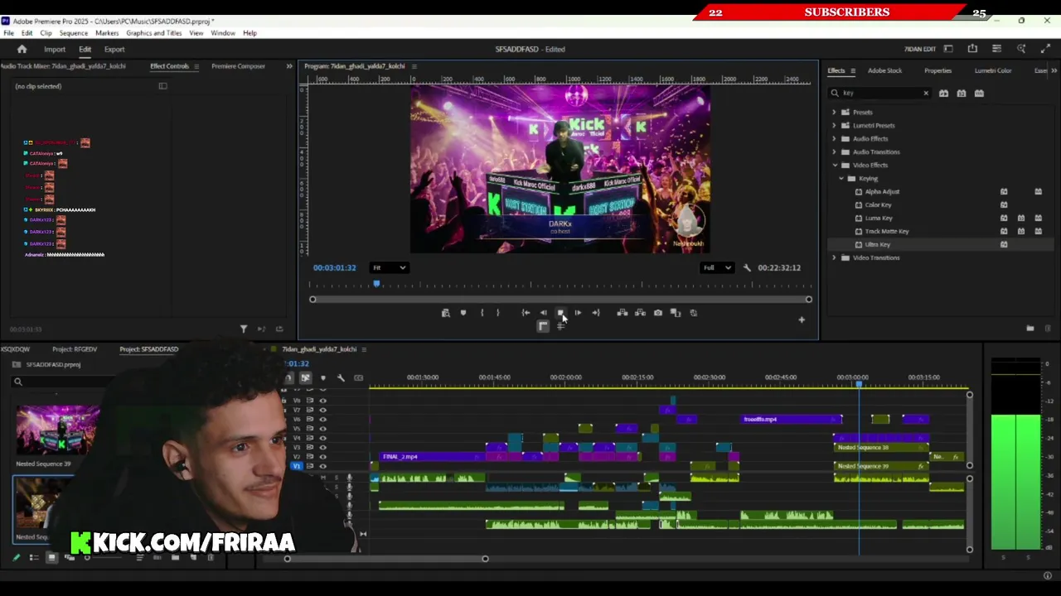Select the Luma Key effect

tap(879, 219)
